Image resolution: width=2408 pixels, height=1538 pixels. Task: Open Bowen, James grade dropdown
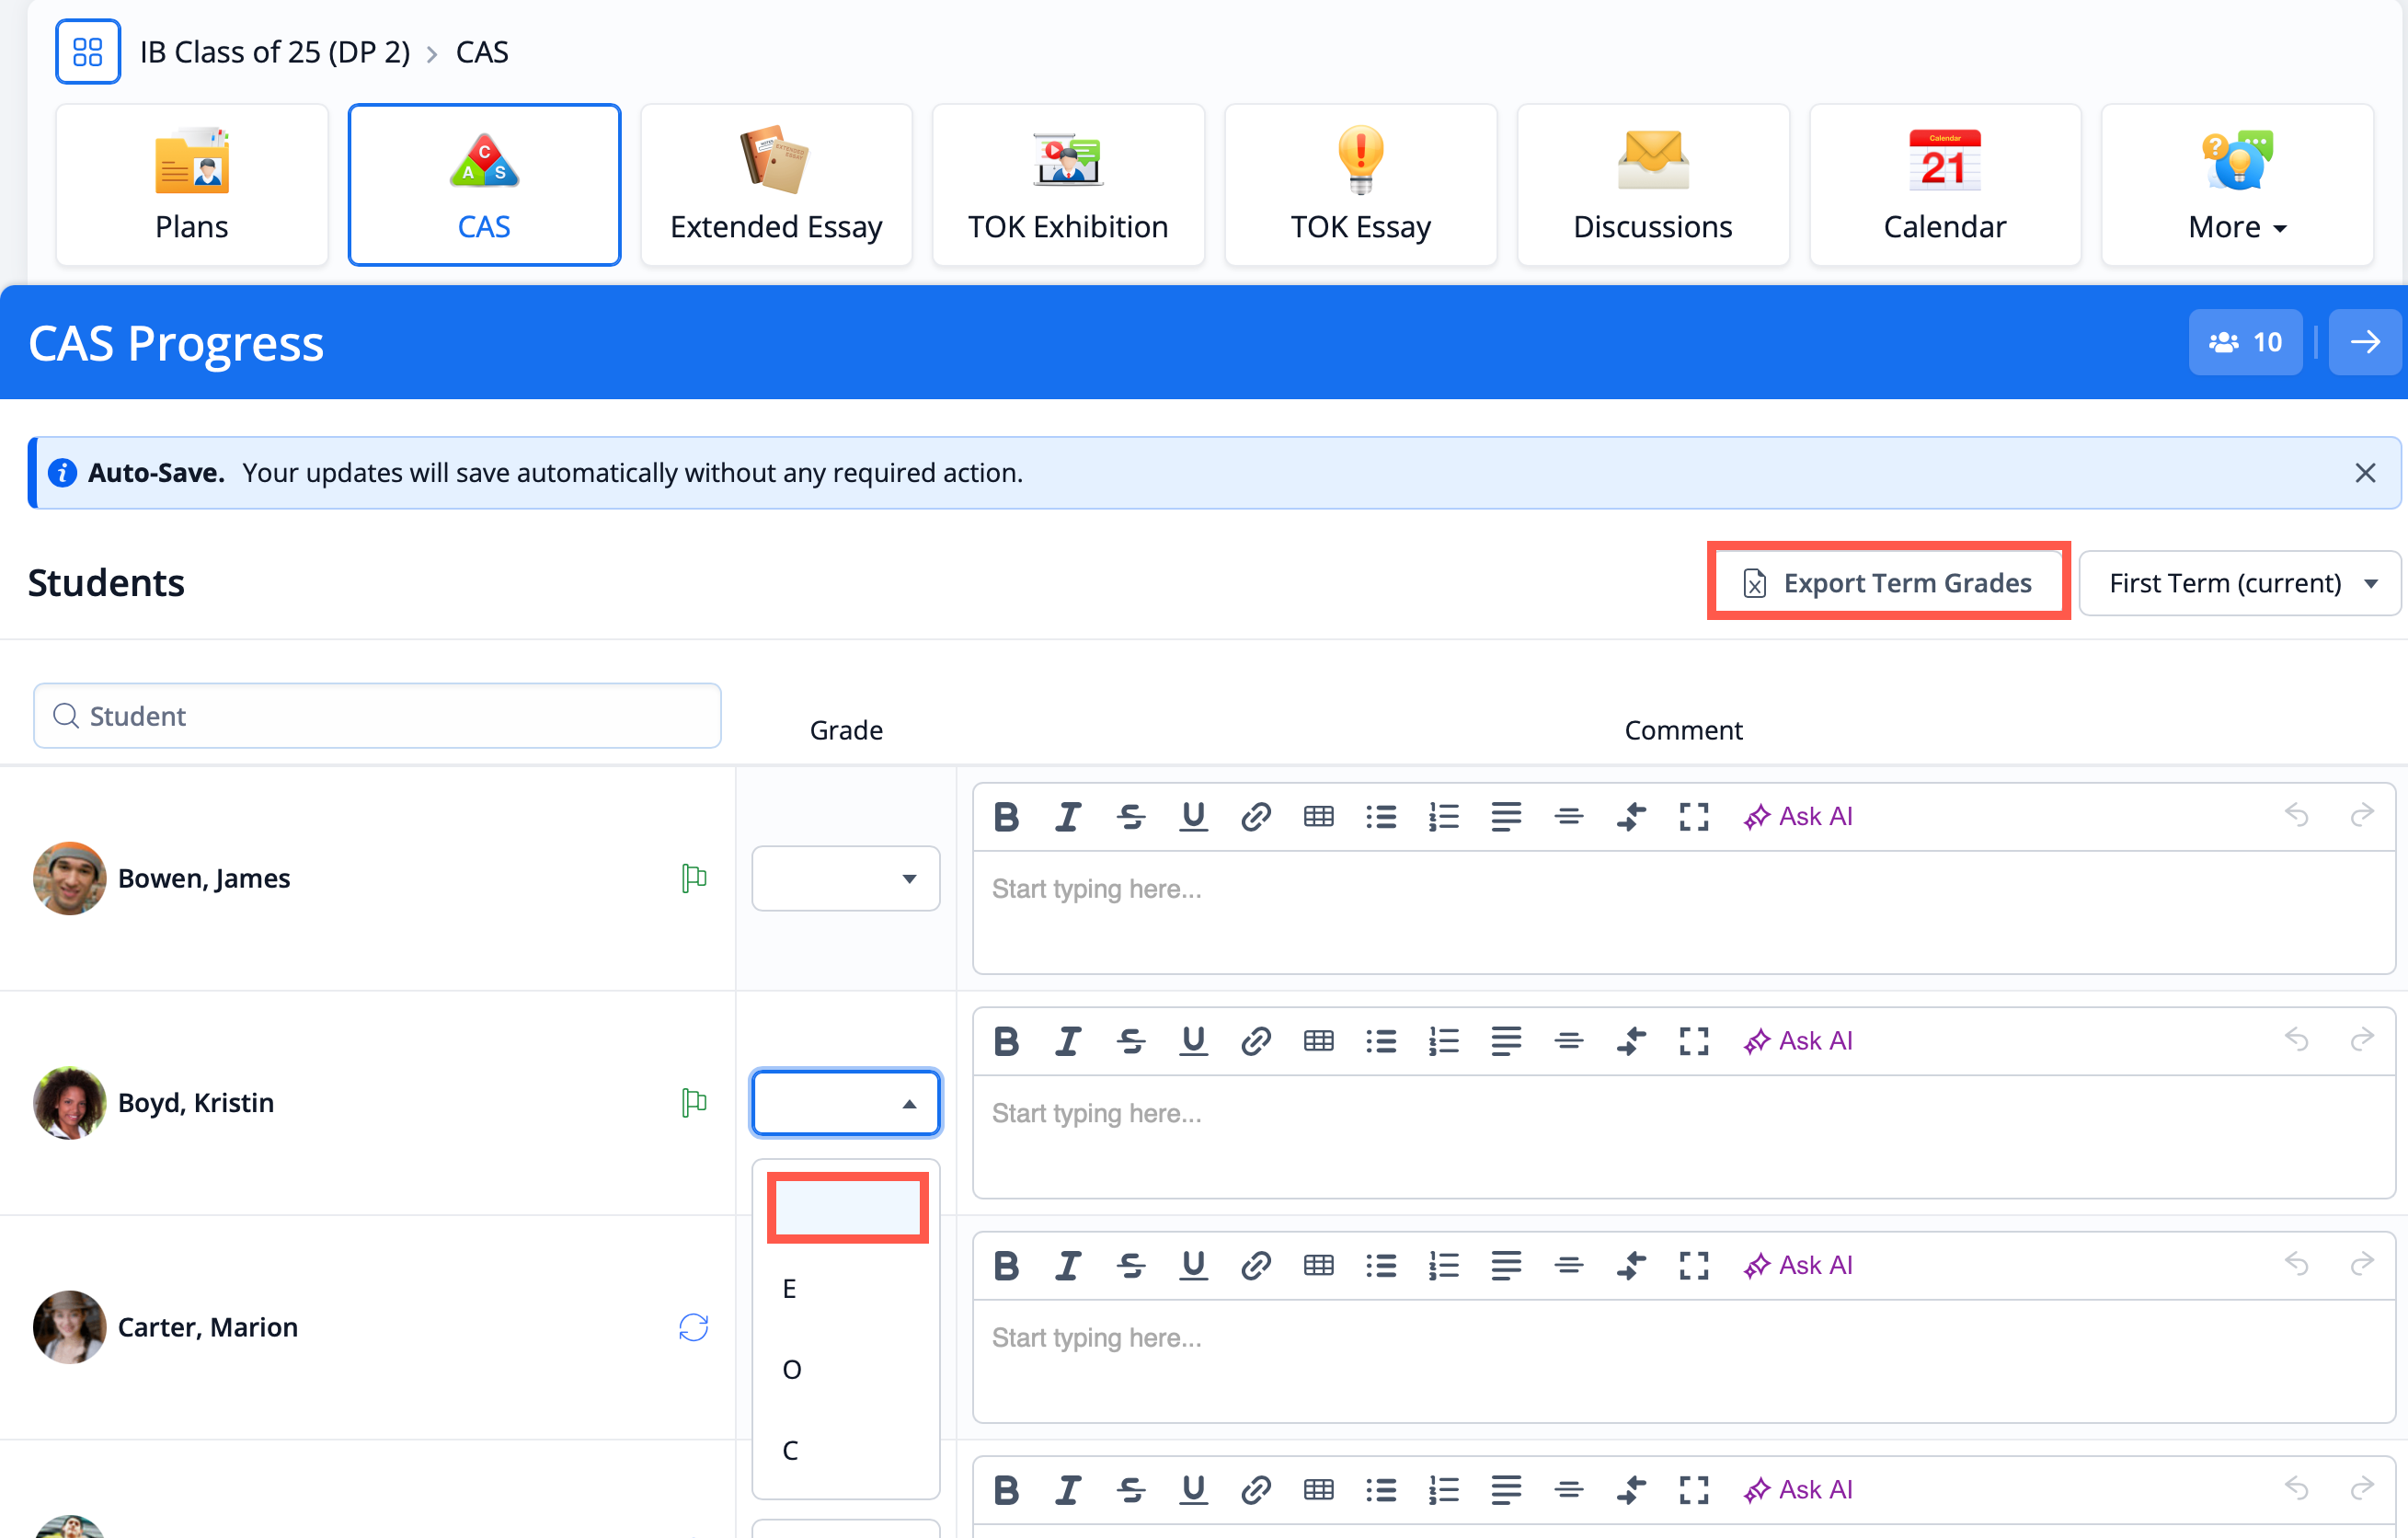pos(845,879)
